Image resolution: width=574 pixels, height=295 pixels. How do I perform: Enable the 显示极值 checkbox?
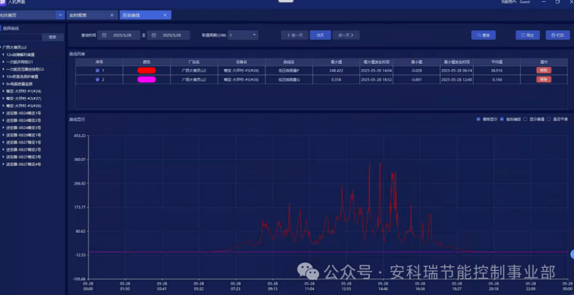pyautogui.click(x=525, y=119)
